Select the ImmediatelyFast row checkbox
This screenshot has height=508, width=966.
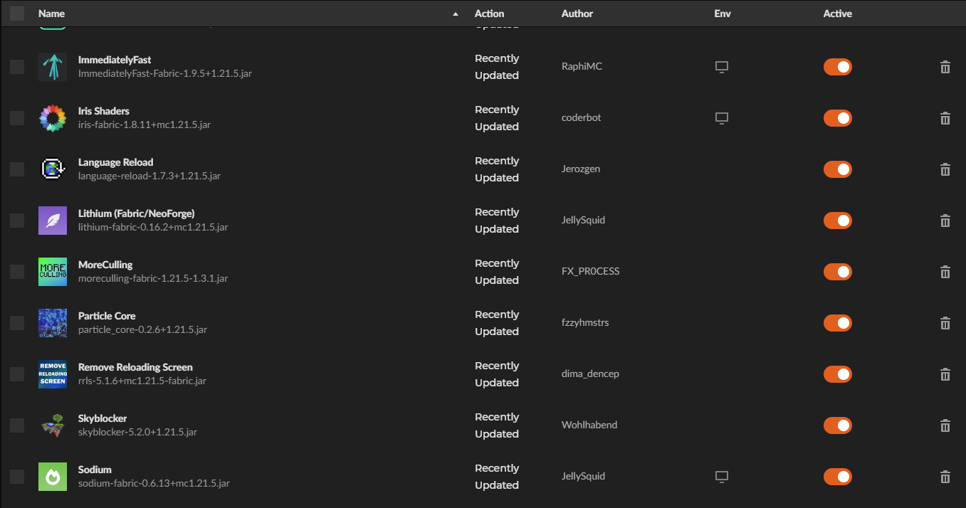click(x=17, y=67)
